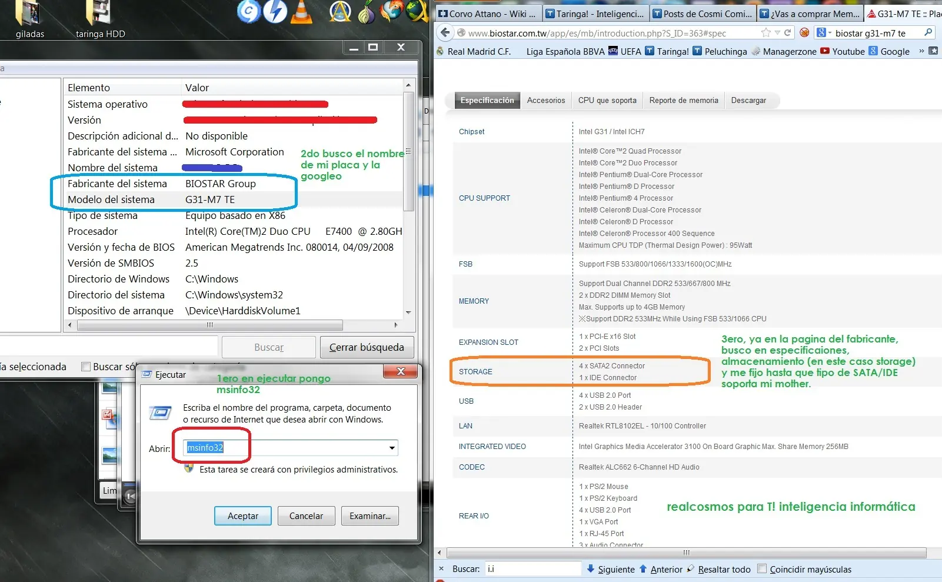Switch to the ¿Vas a comprar Mem... tab
The image size is (942, 582).
pyautogui.click(x=809, y=14)
